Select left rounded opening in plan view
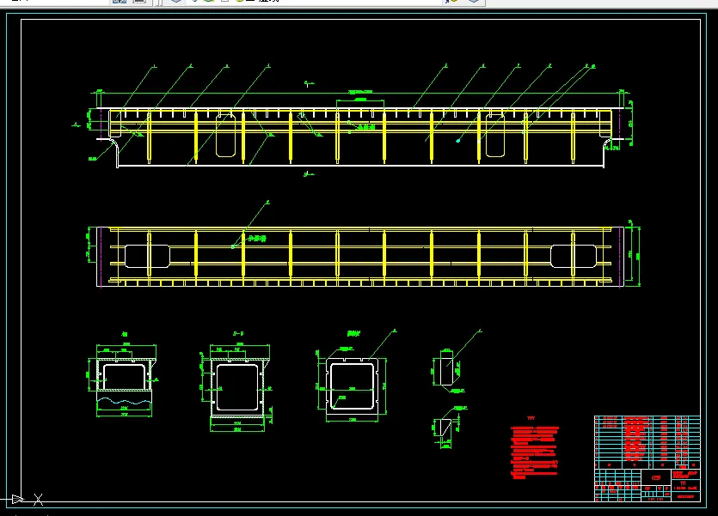Viewport: 718px width, 516px height. tap(147, 256)
